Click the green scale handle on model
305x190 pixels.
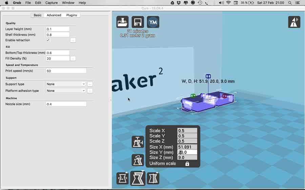193,96
